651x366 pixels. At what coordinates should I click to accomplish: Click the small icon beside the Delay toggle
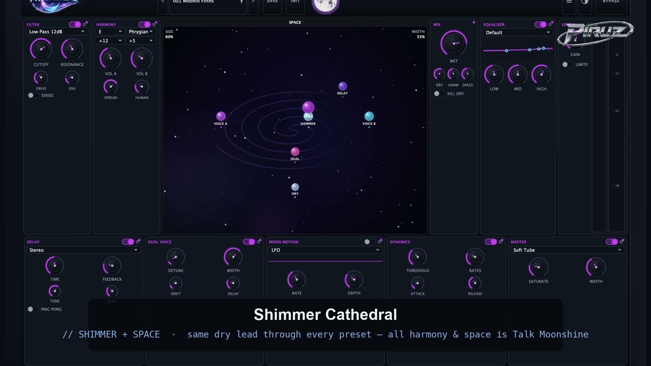pyautogui.click(x=138, y=241)
